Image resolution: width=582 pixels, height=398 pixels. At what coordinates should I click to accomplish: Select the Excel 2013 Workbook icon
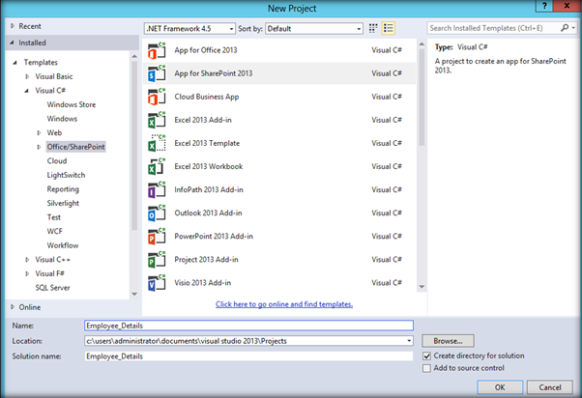pos(157,166)
